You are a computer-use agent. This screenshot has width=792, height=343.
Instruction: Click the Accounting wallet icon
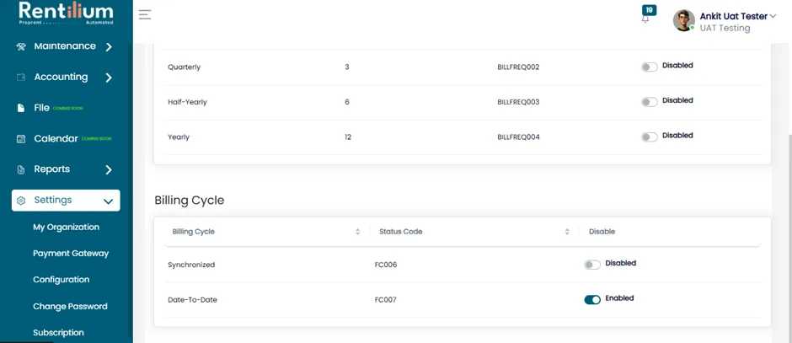pos(21,78)
